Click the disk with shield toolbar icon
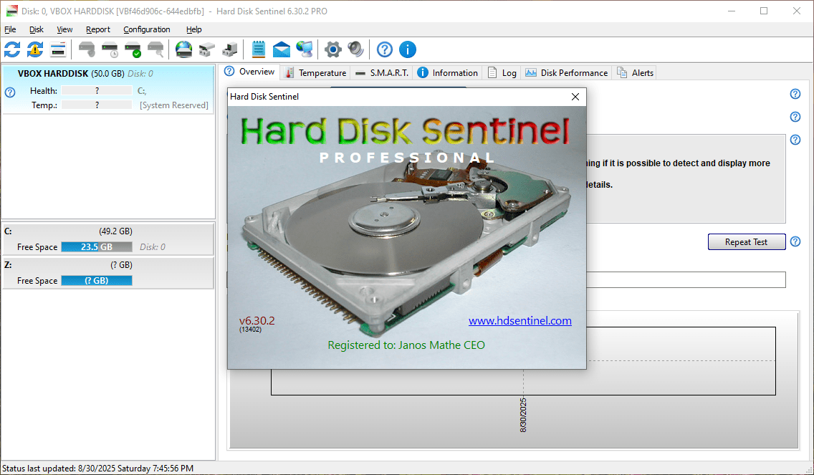Image resolution: width=814 pixels, height=475 pixels. tap(87, 49)
